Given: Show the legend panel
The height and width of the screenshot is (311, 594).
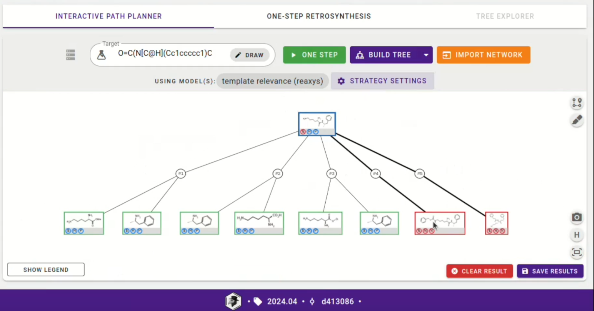Looking at the screenshot, I should [x=46, y=269].
